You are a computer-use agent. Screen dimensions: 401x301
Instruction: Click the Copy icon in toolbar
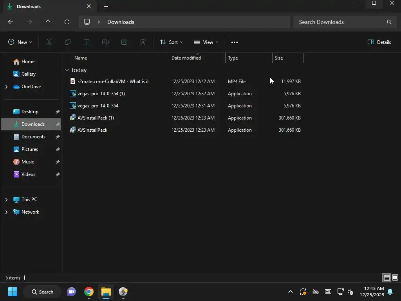pos(68,42)
